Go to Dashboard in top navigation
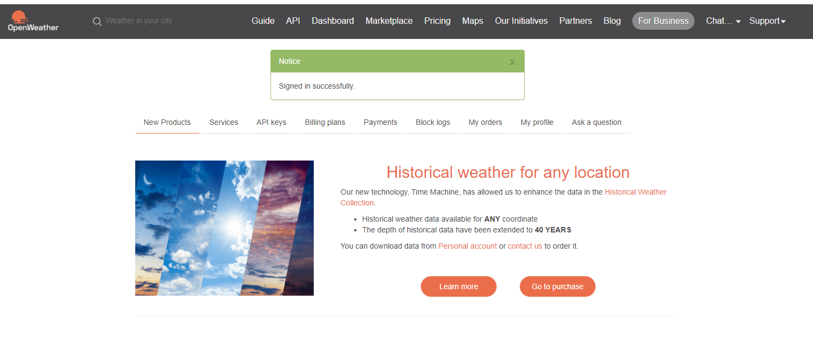Image resolution: width=813 pixels, height=340 pixels. click(x=333, y=21)
